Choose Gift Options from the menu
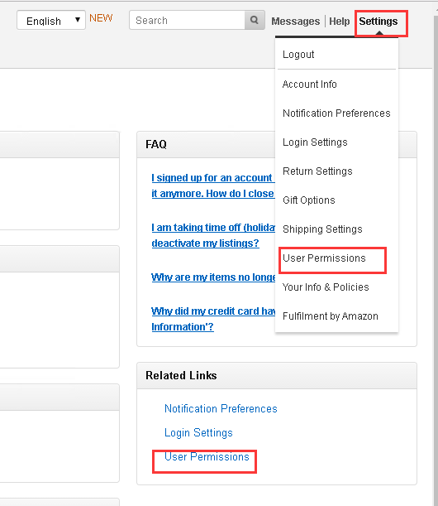The width and height of the screenshot is (438, 506). (309, 200)
